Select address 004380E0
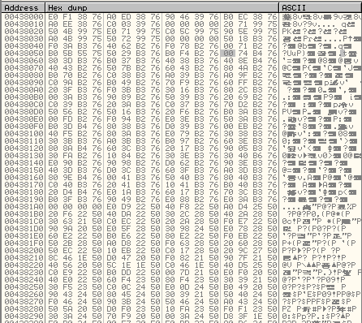Screen dimensions: 362x323 tap(24, 119)
